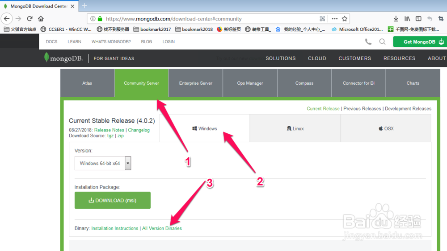Open the browser Downloads arrow icon
447x251 pixels.
(x=396, y=19)
